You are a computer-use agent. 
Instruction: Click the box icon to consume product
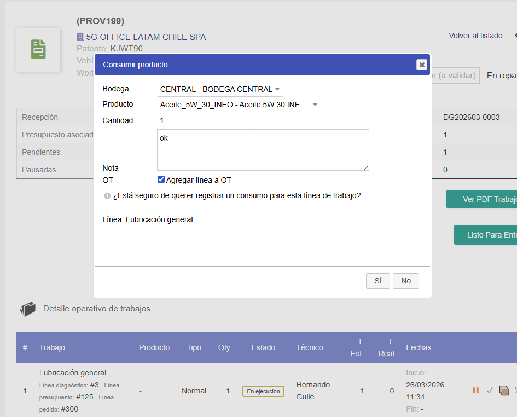click(504, 390)
